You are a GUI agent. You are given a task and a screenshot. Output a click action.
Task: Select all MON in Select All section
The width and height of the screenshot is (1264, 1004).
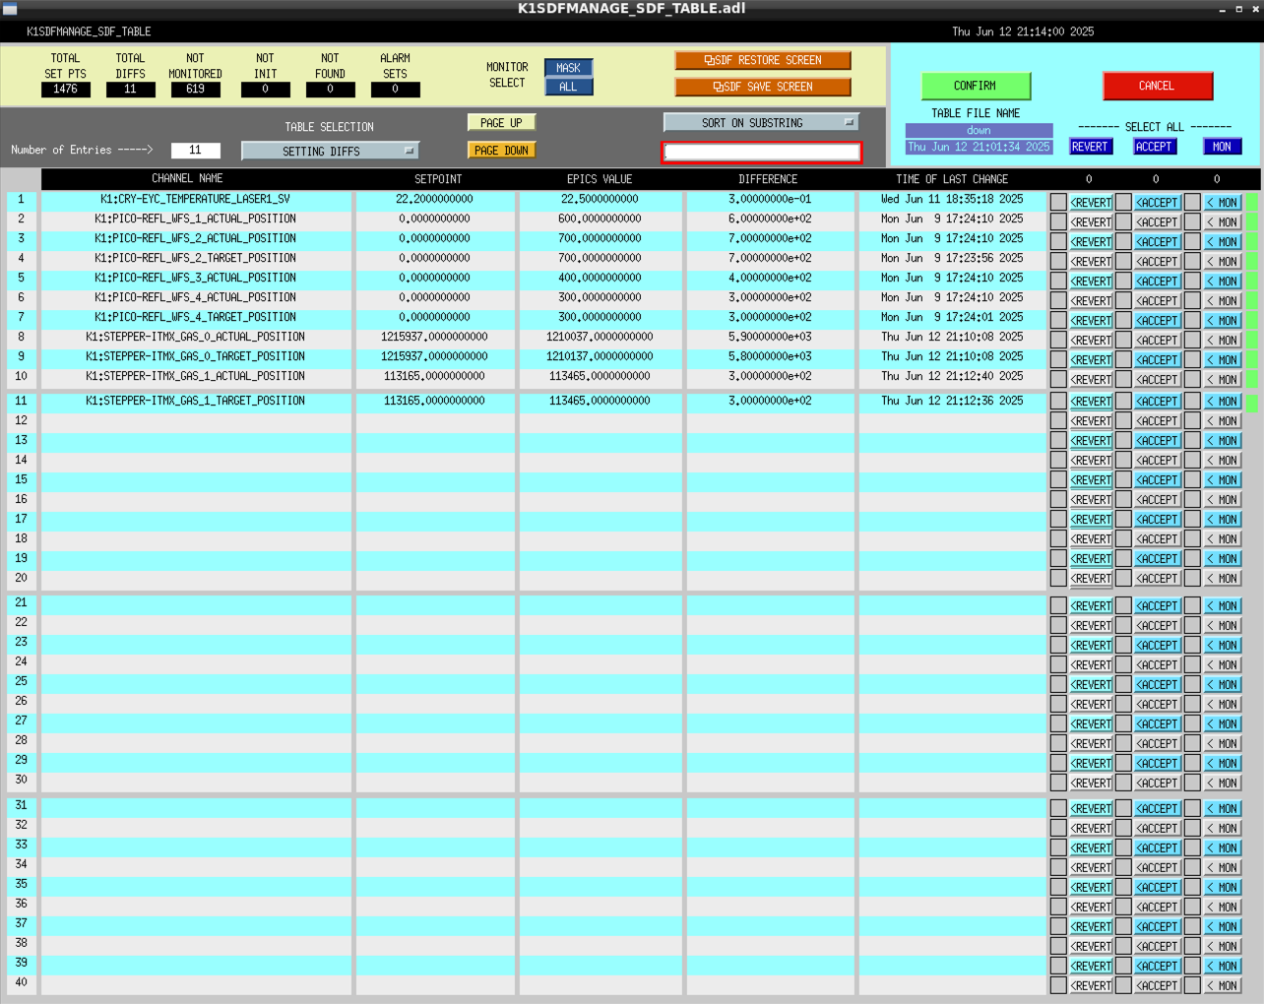[1222, 147]
